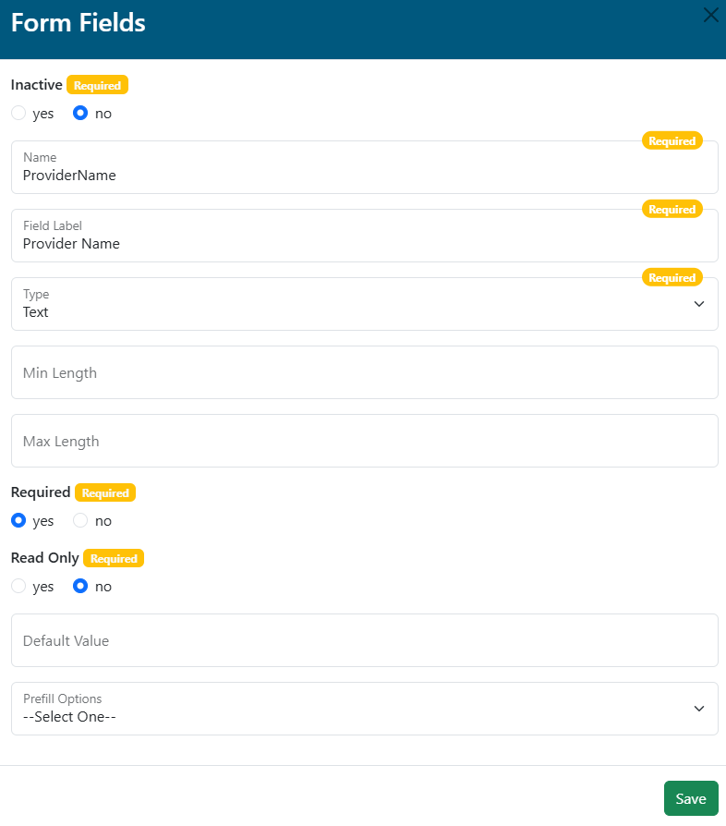Image resolution: width=726 pixels, height=826 pixels.
Task: Click into the Max Length field
Action: pyautogui.click(x=364, y=441)
